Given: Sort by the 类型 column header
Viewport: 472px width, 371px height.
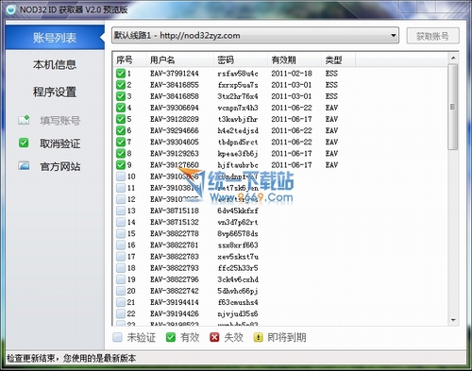Looking at the screenshot, I should (x=339, y=59).
